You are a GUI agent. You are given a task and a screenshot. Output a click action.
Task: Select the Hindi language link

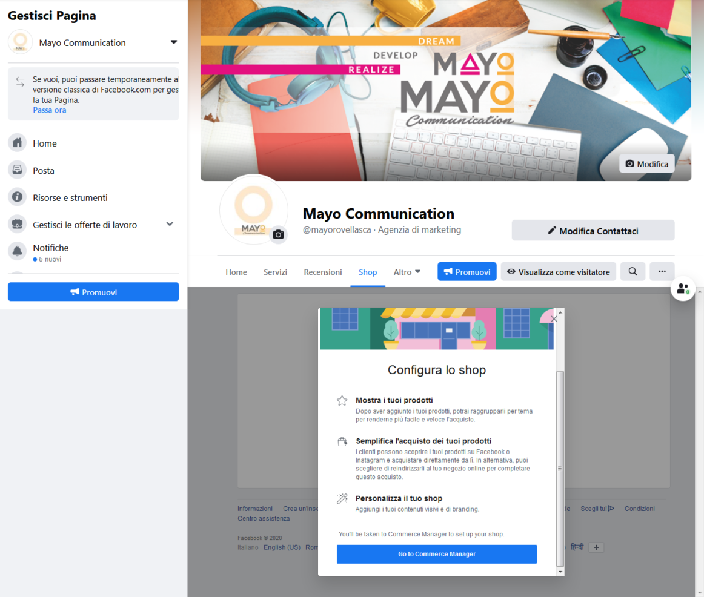tap(577, 547)
